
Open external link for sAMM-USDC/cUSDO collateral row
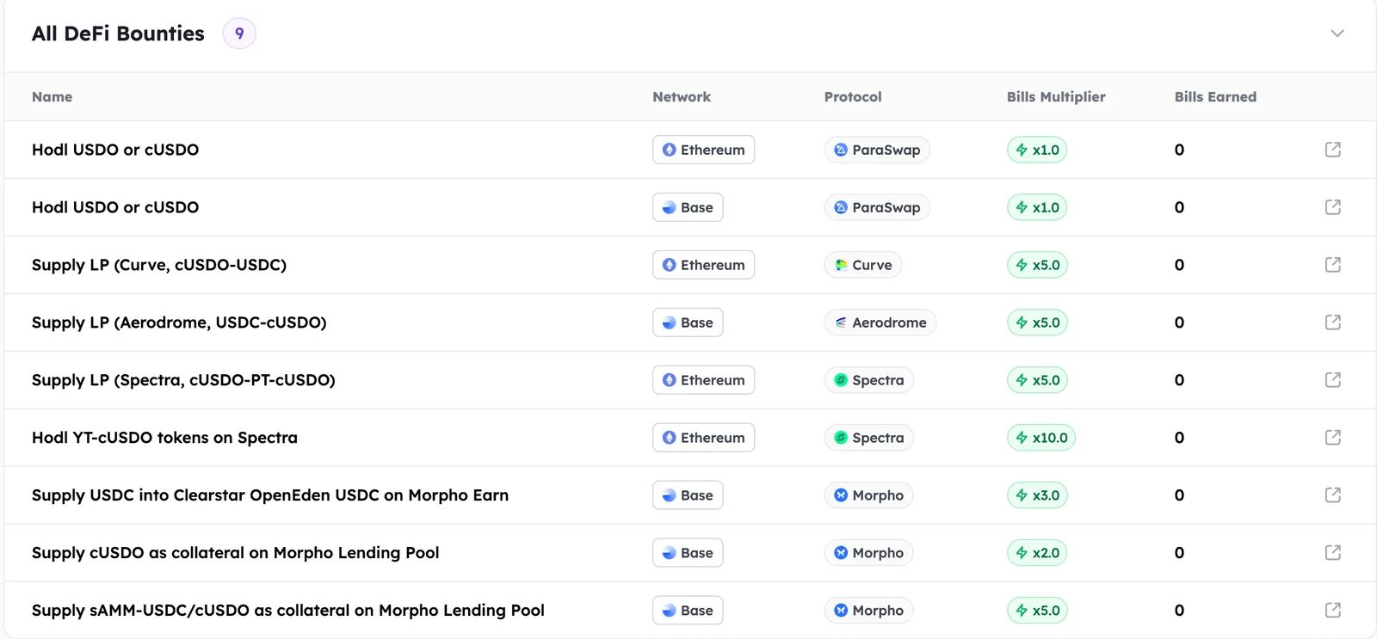1333,611
